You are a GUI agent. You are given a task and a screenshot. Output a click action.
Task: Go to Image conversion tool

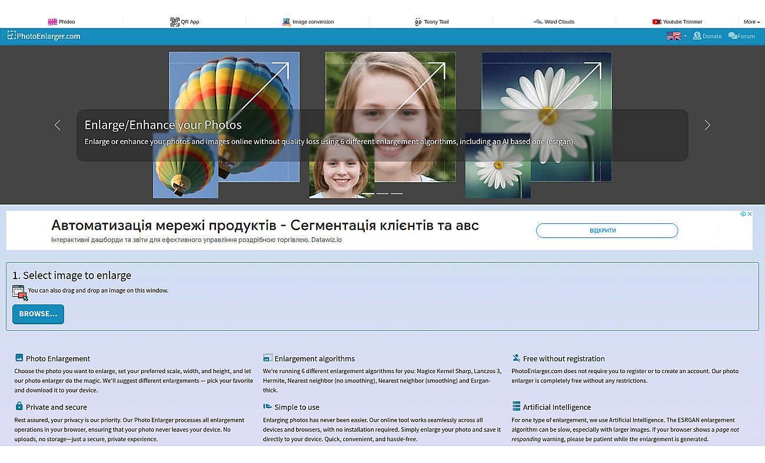point(308,22)
